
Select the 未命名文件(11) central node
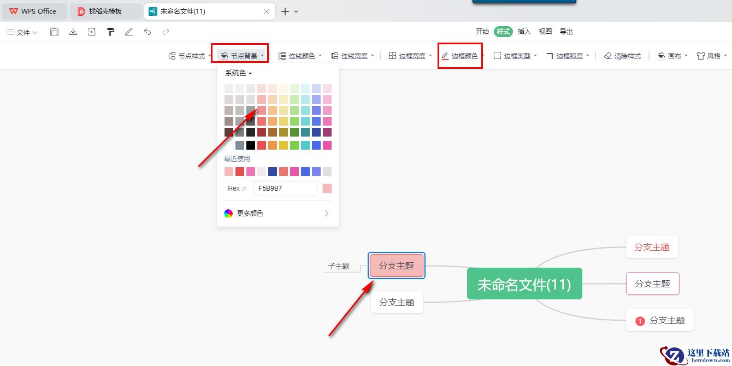pyautogui.click(x=524, y=284)
